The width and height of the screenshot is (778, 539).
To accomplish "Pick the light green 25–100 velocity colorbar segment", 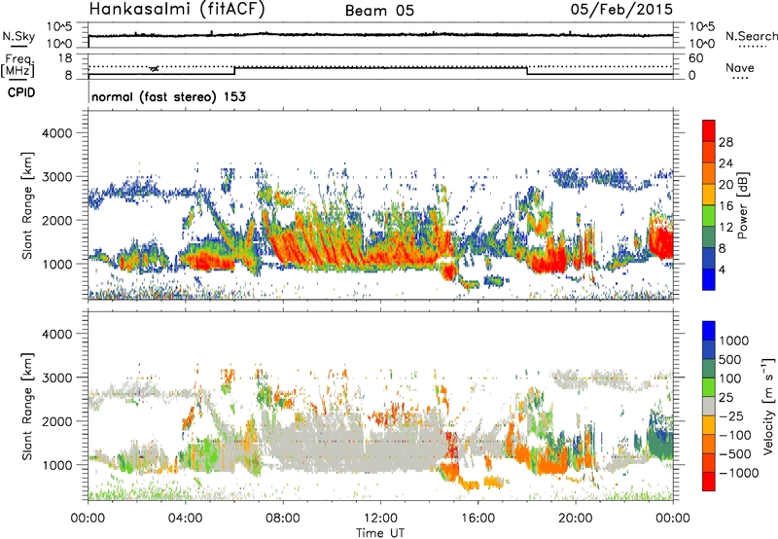I will 709,387.
